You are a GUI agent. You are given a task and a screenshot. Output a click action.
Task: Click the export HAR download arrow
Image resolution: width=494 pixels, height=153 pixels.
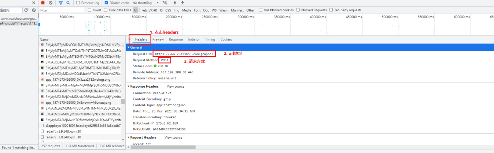[183, 3]
